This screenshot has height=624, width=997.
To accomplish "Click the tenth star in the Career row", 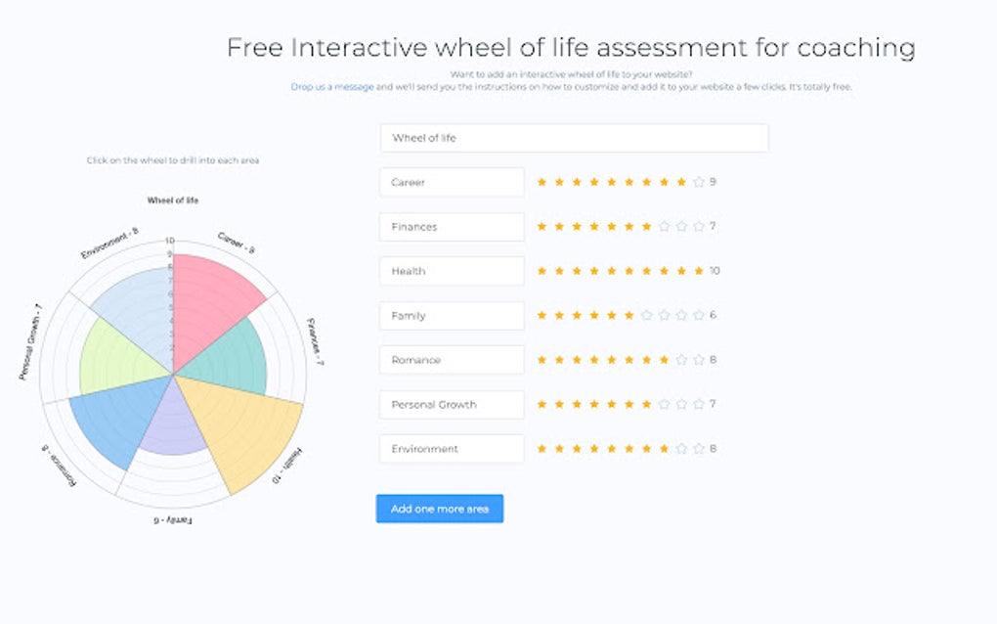I will [698, 182].
